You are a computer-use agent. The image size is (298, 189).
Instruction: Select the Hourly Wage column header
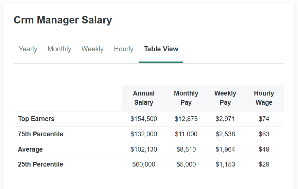[x=264, y=98]
